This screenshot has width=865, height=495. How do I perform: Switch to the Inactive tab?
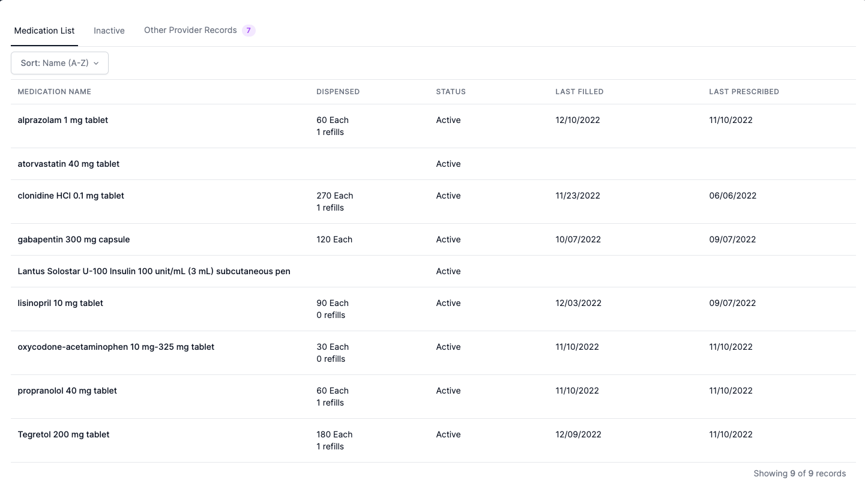109,31
